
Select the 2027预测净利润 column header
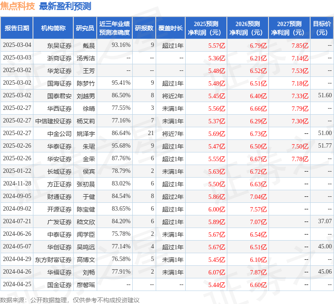[289, 28]
